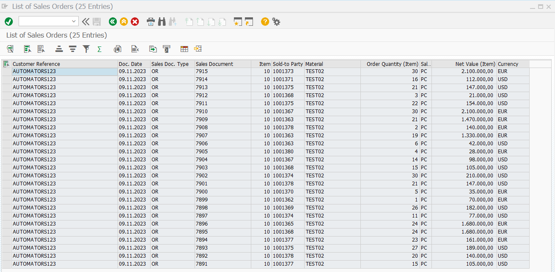Click the Change Layout grid icon
The width and height of the screenshot is (555, 272).
[x=184, y=49]
